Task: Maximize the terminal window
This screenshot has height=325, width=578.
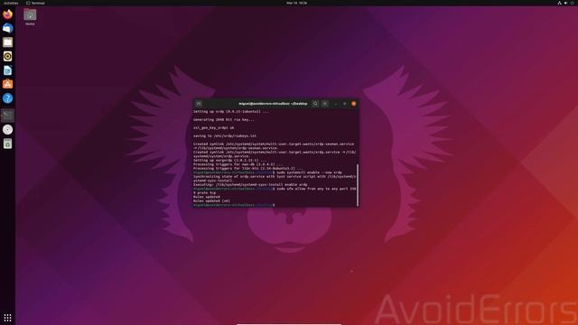Action: pos(345,104)
